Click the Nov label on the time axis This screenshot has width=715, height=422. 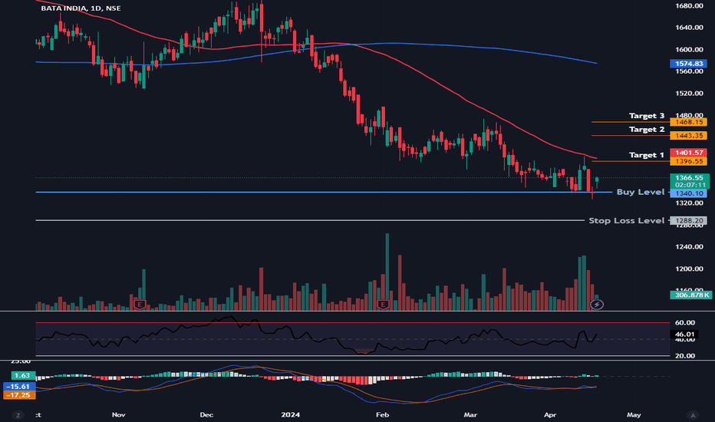[119, 414]
